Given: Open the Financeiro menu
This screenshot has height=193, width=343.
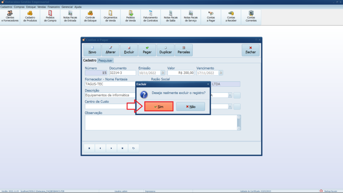Looking at the screenshot, I should [54, 7].
